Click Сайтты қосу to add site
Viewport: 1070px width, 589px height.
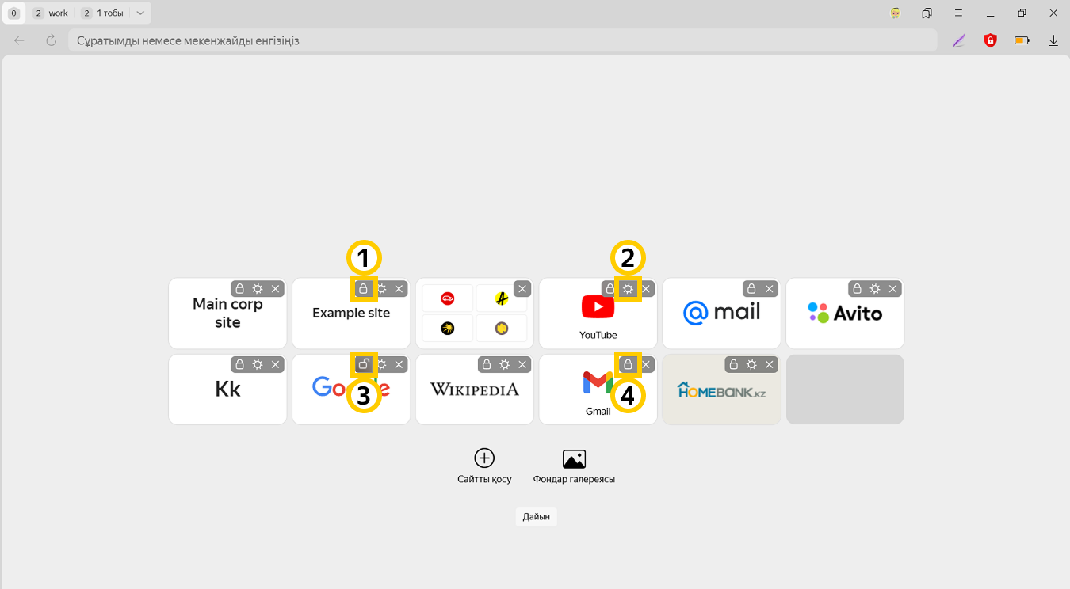click(x=484, y=466)
